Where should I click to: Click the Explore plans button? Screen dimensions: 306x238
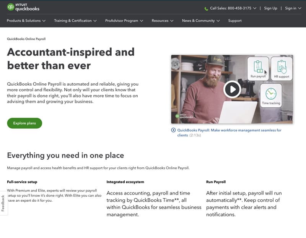pyautogui.click(x=24, y=123)
